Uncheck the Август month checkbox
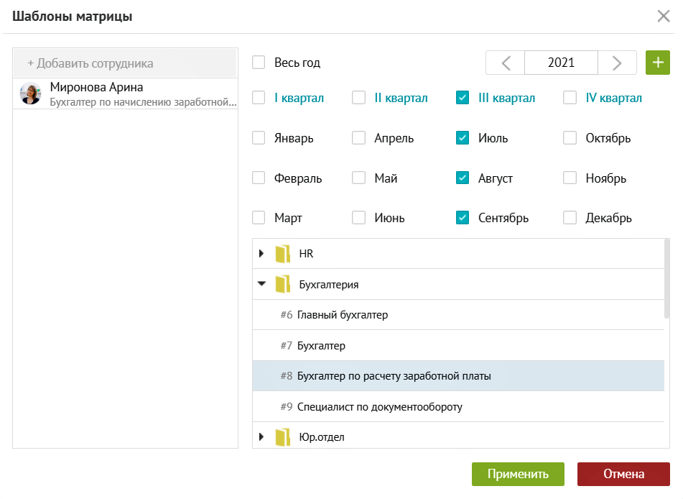This screenshot has height=499, width=683. click(x=463, y=178)
